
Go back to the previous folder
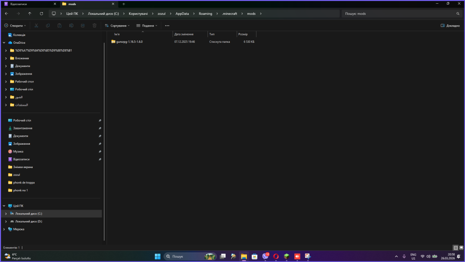click(x=7, y=13)
